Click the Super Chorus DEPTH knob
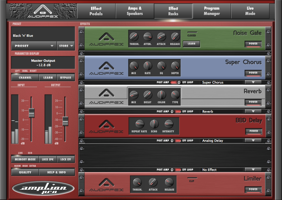Image resolution: width=282 pixels, height=200 pixels. coord(175,66)
